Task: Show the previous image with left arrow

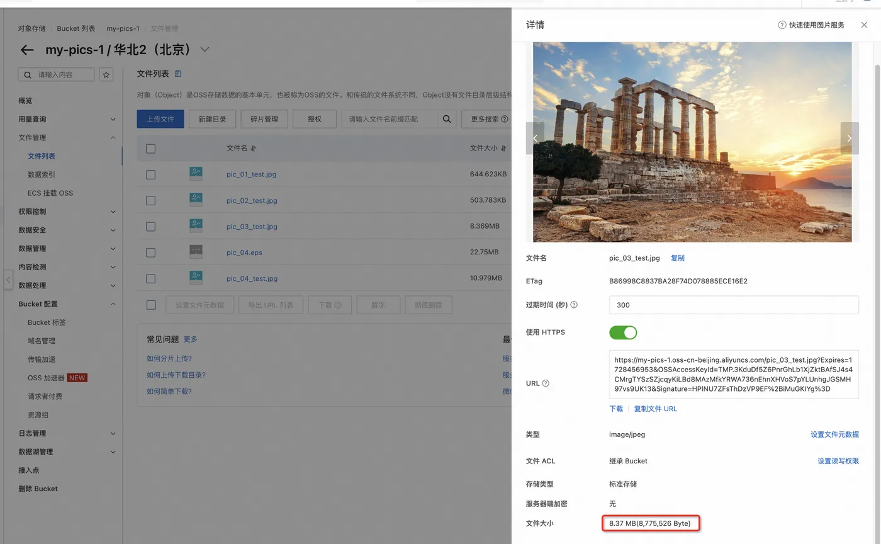Action: (x=535, y=138)
